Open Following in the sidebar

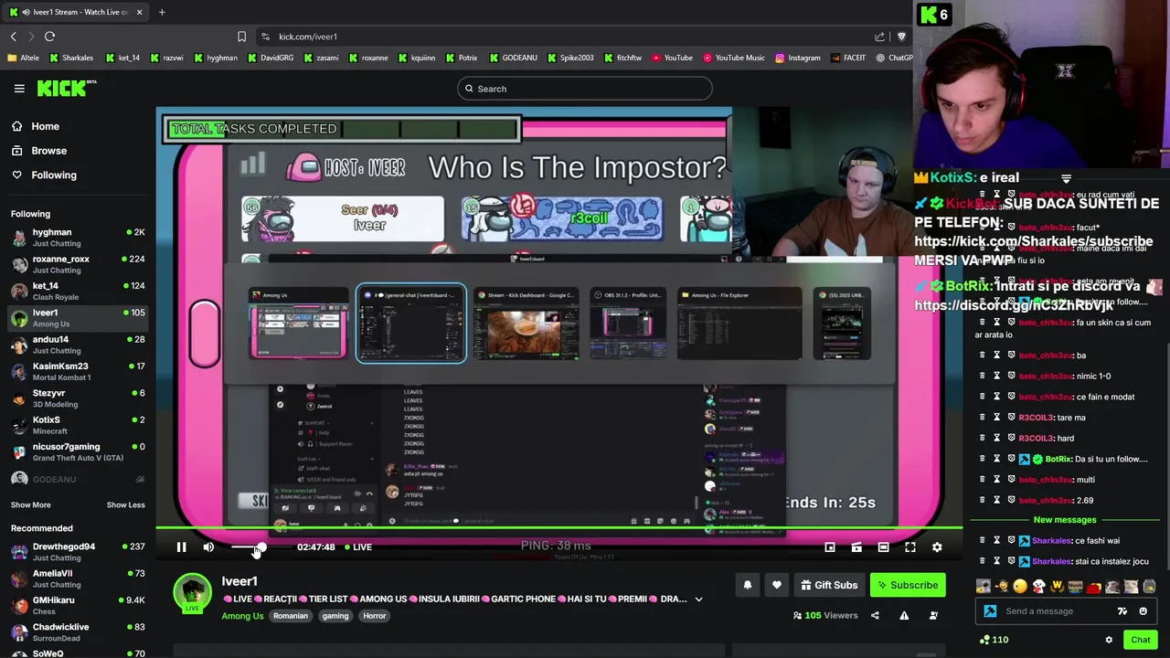78,175
